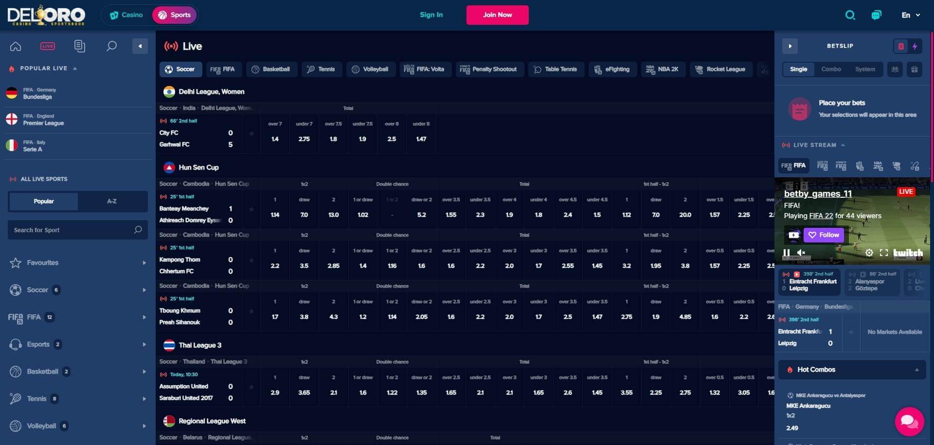
Task: Open My Bets document icon in sidebar
Action: point(79,46)
